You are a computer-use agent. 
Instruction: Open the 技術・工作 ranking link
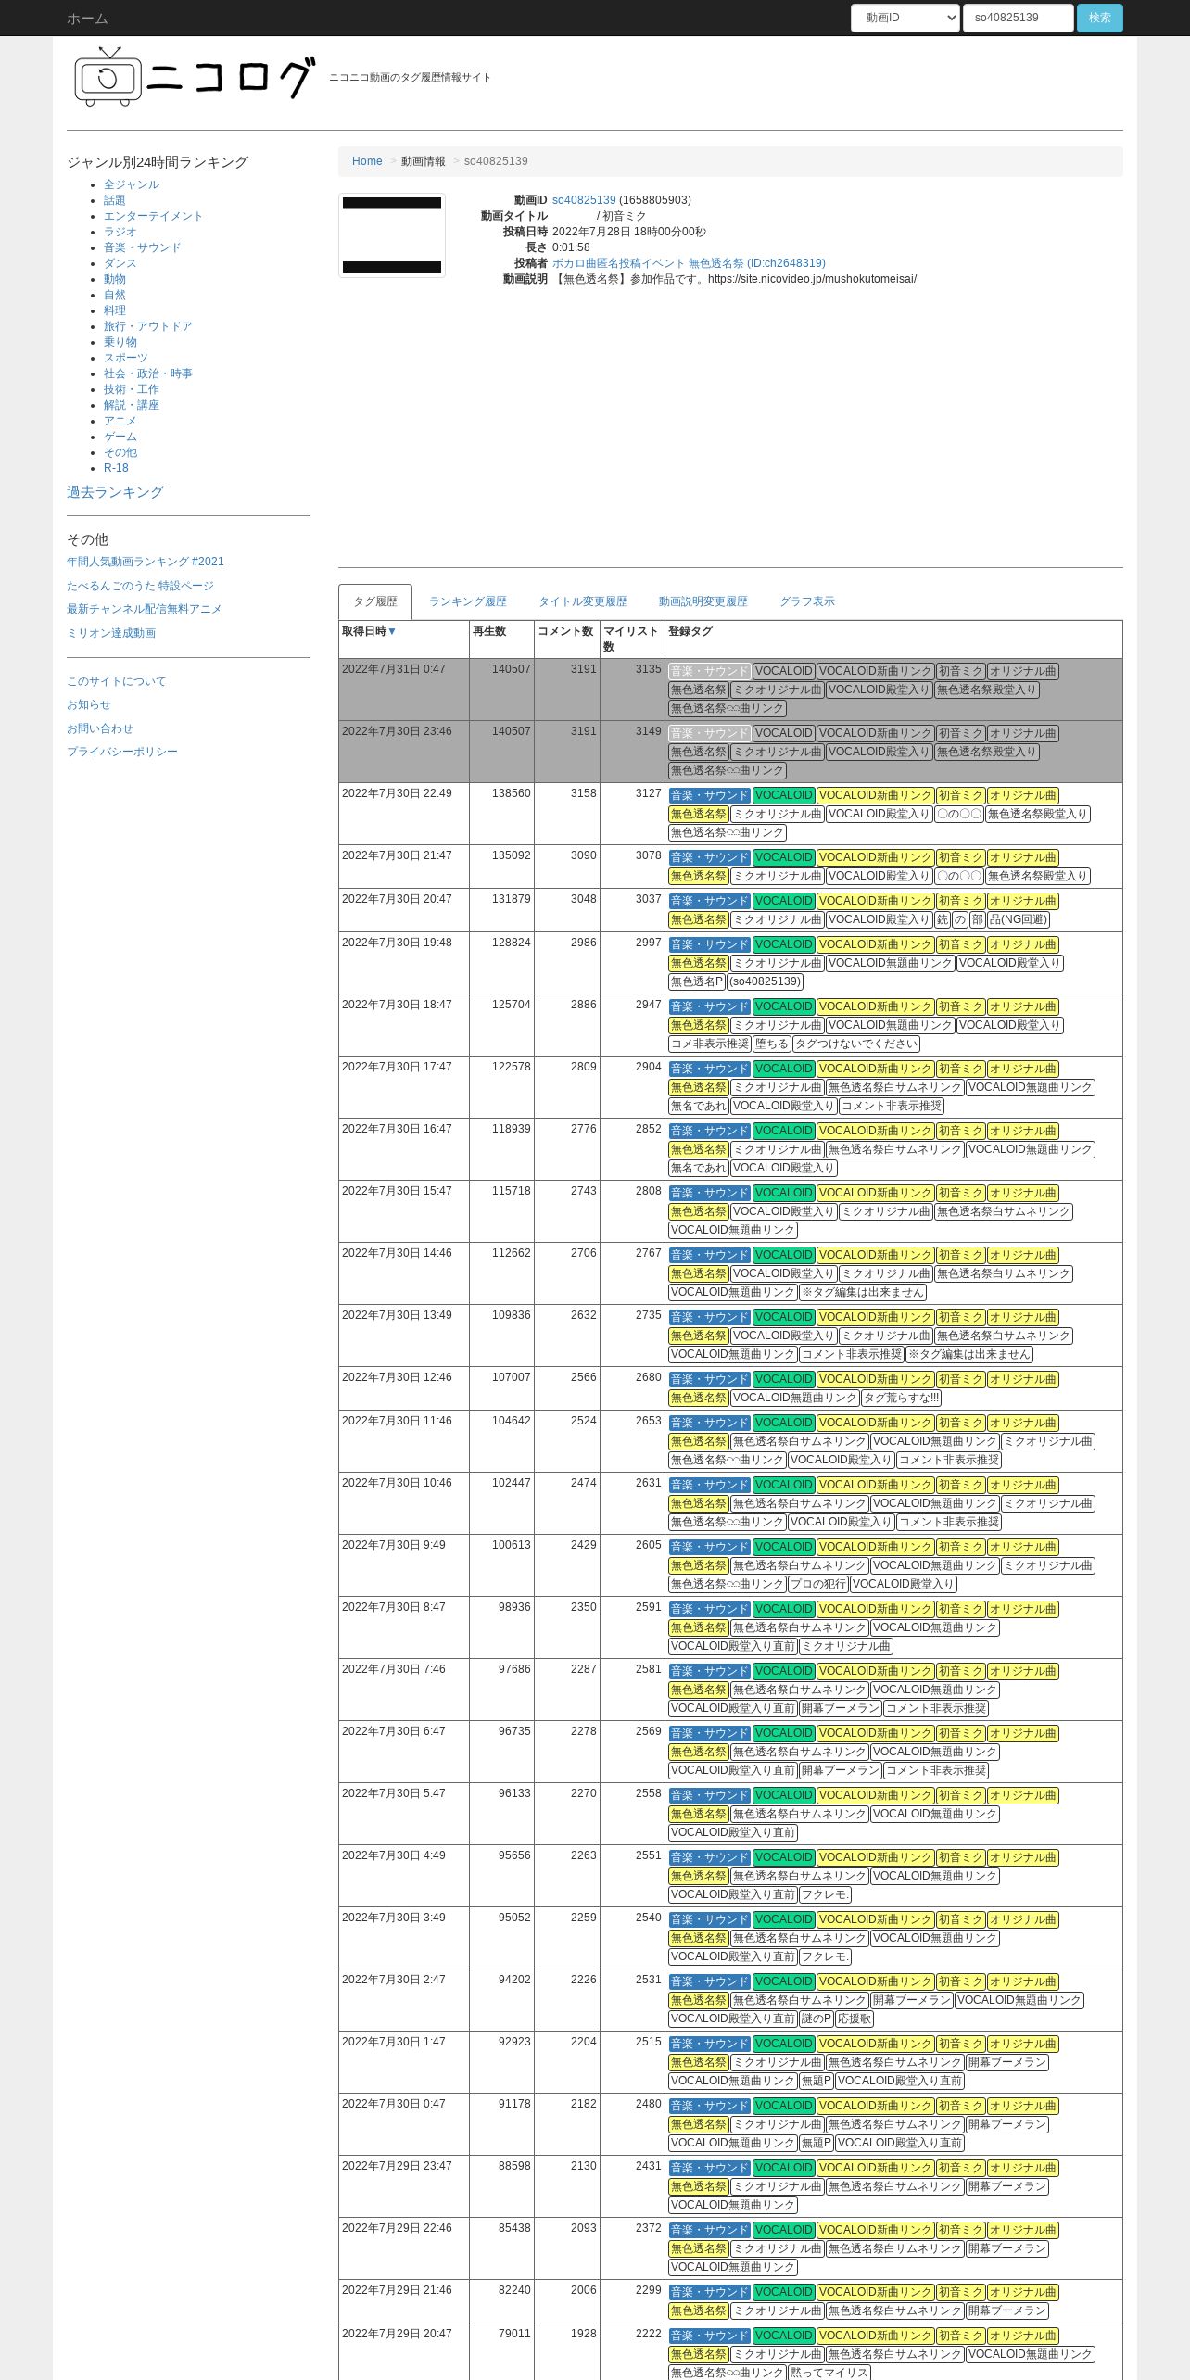(132, 389)
